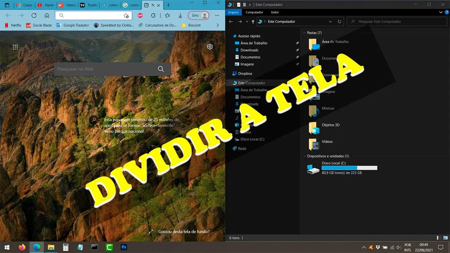Select Imagens under Acesso rápido
The width and height of the screenshot is (450, 253).
click(x=247, y=64)
